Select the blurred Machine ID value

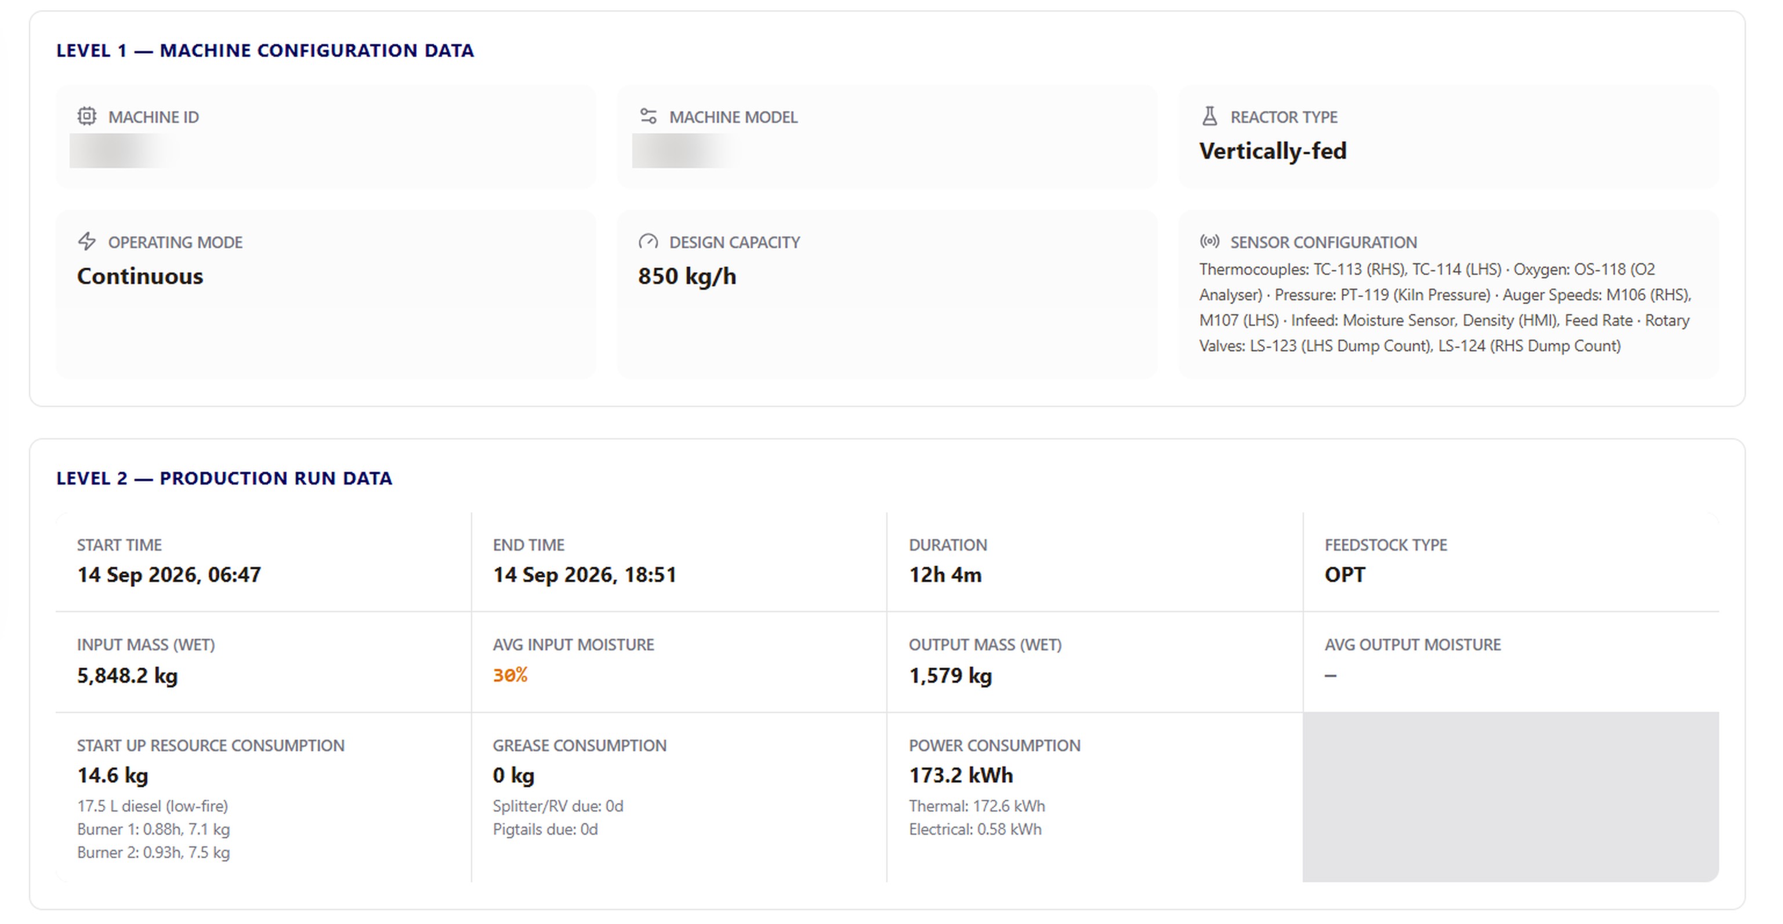(x=122, y=151)
